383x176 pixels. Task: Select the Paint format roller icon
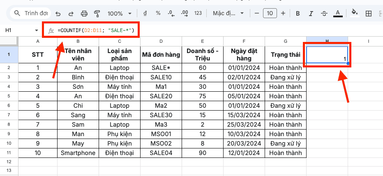(x=97, y=13)
